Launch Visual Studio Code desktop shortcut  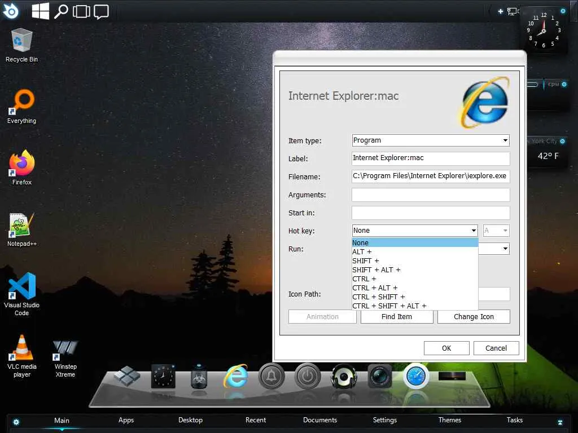point(22,294)
